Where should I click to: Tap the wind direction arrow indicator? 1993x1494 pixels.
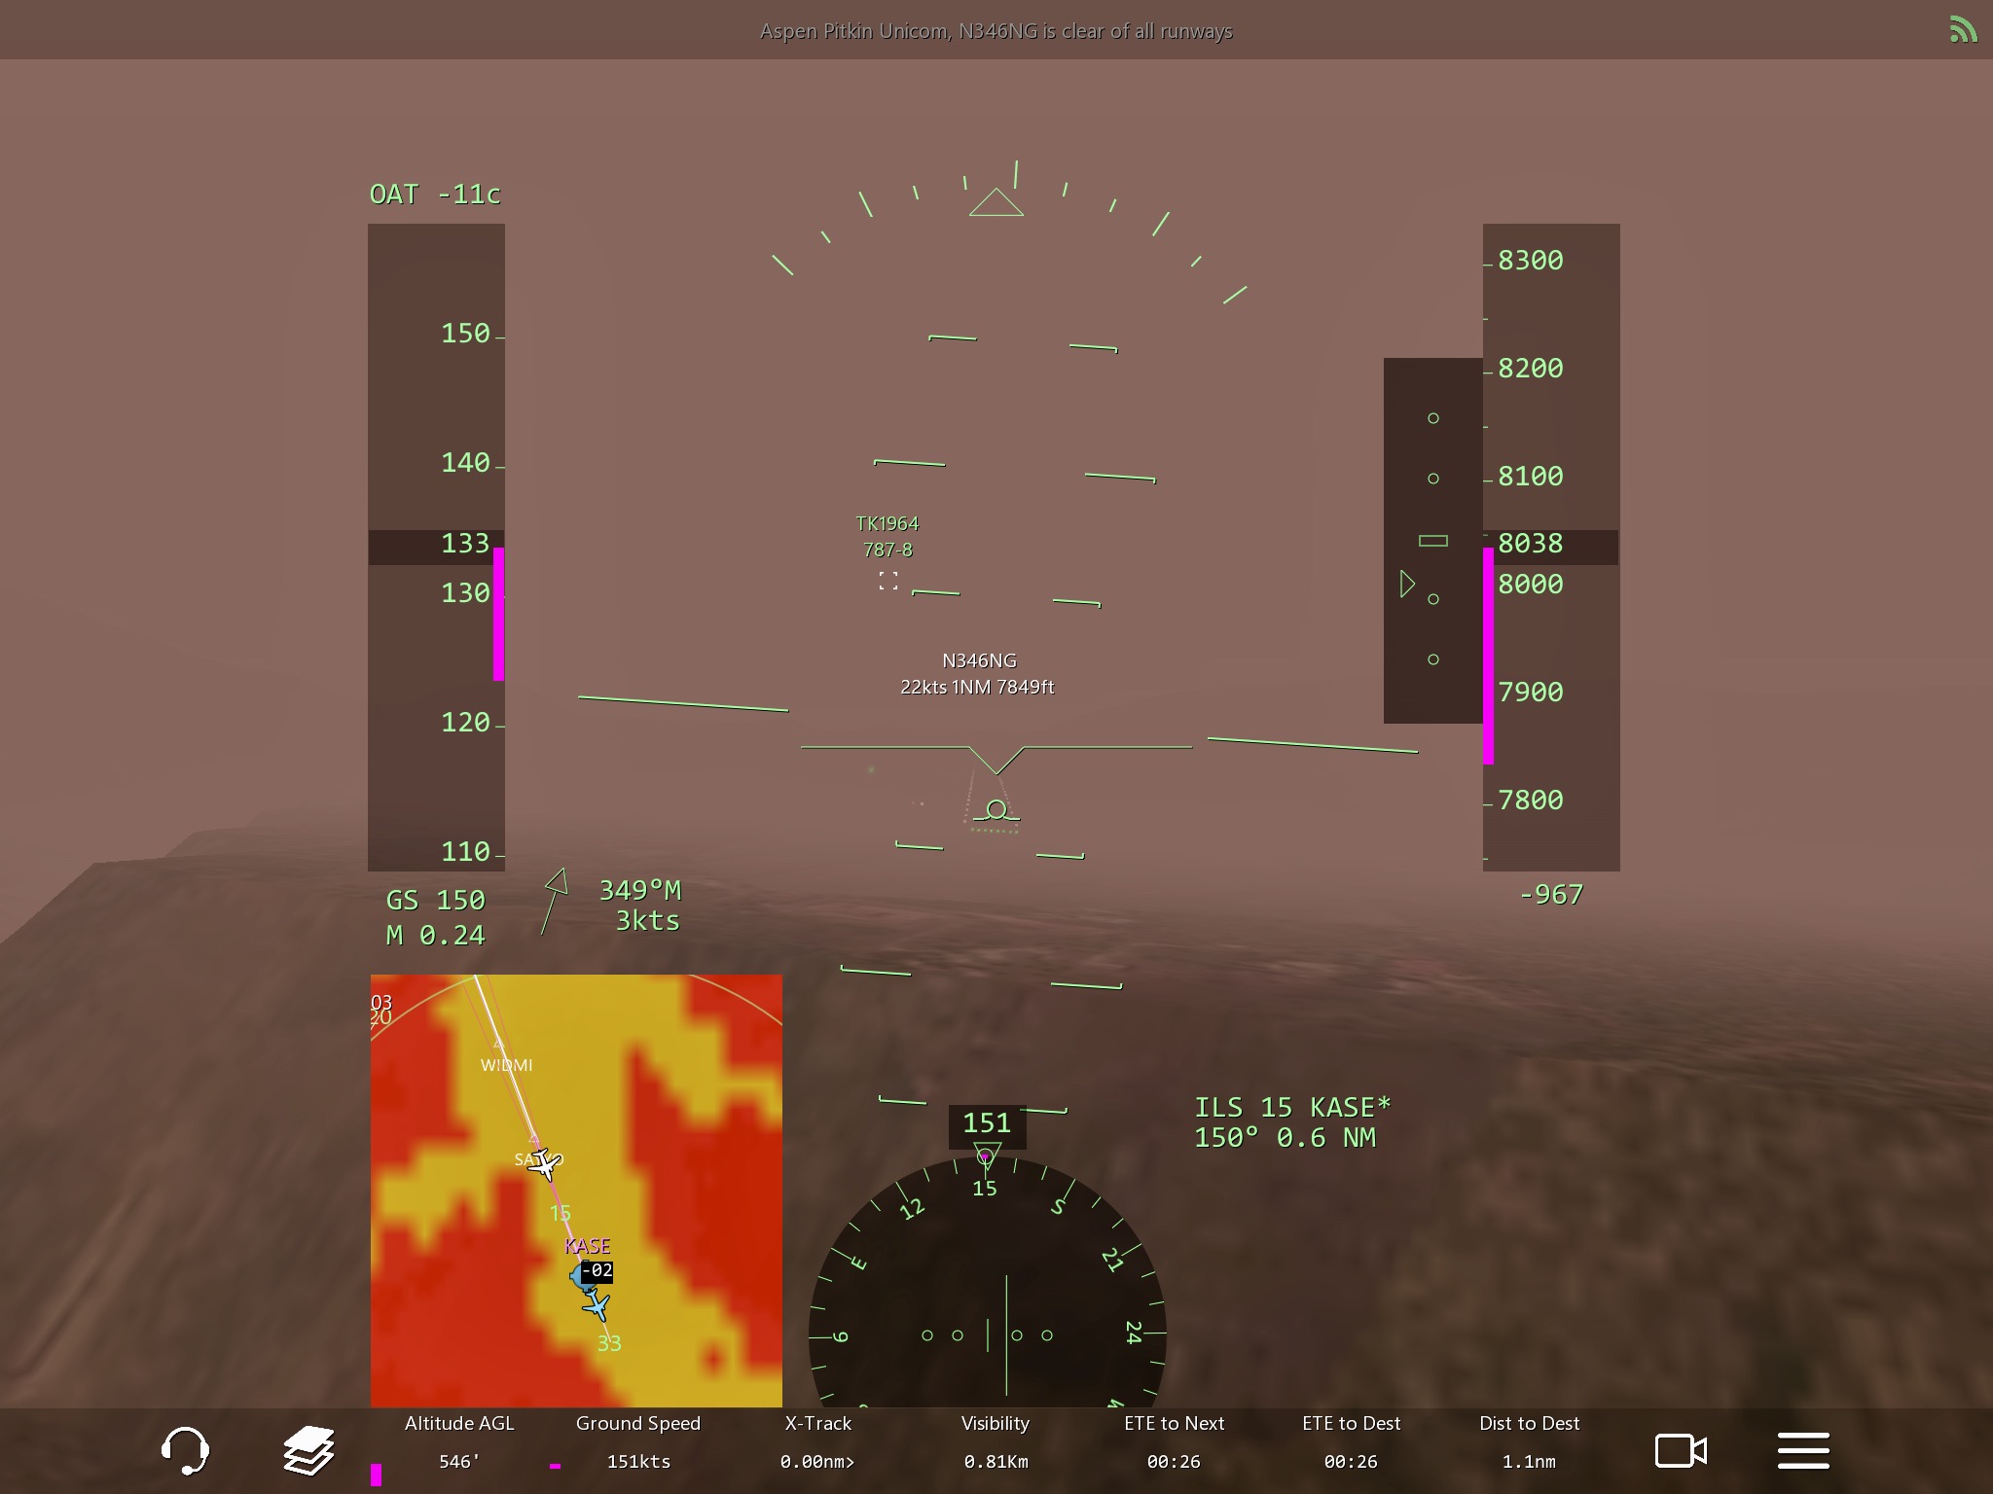pos(553,902)
